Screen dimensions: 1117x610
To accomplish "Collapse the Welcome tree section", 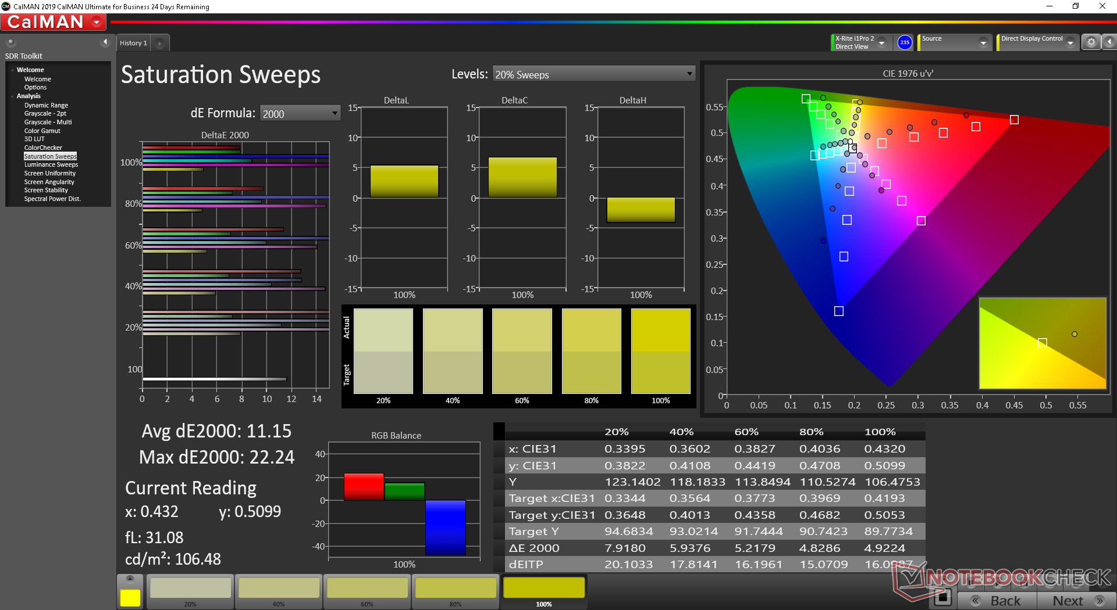I will click(x=12, y=70).
